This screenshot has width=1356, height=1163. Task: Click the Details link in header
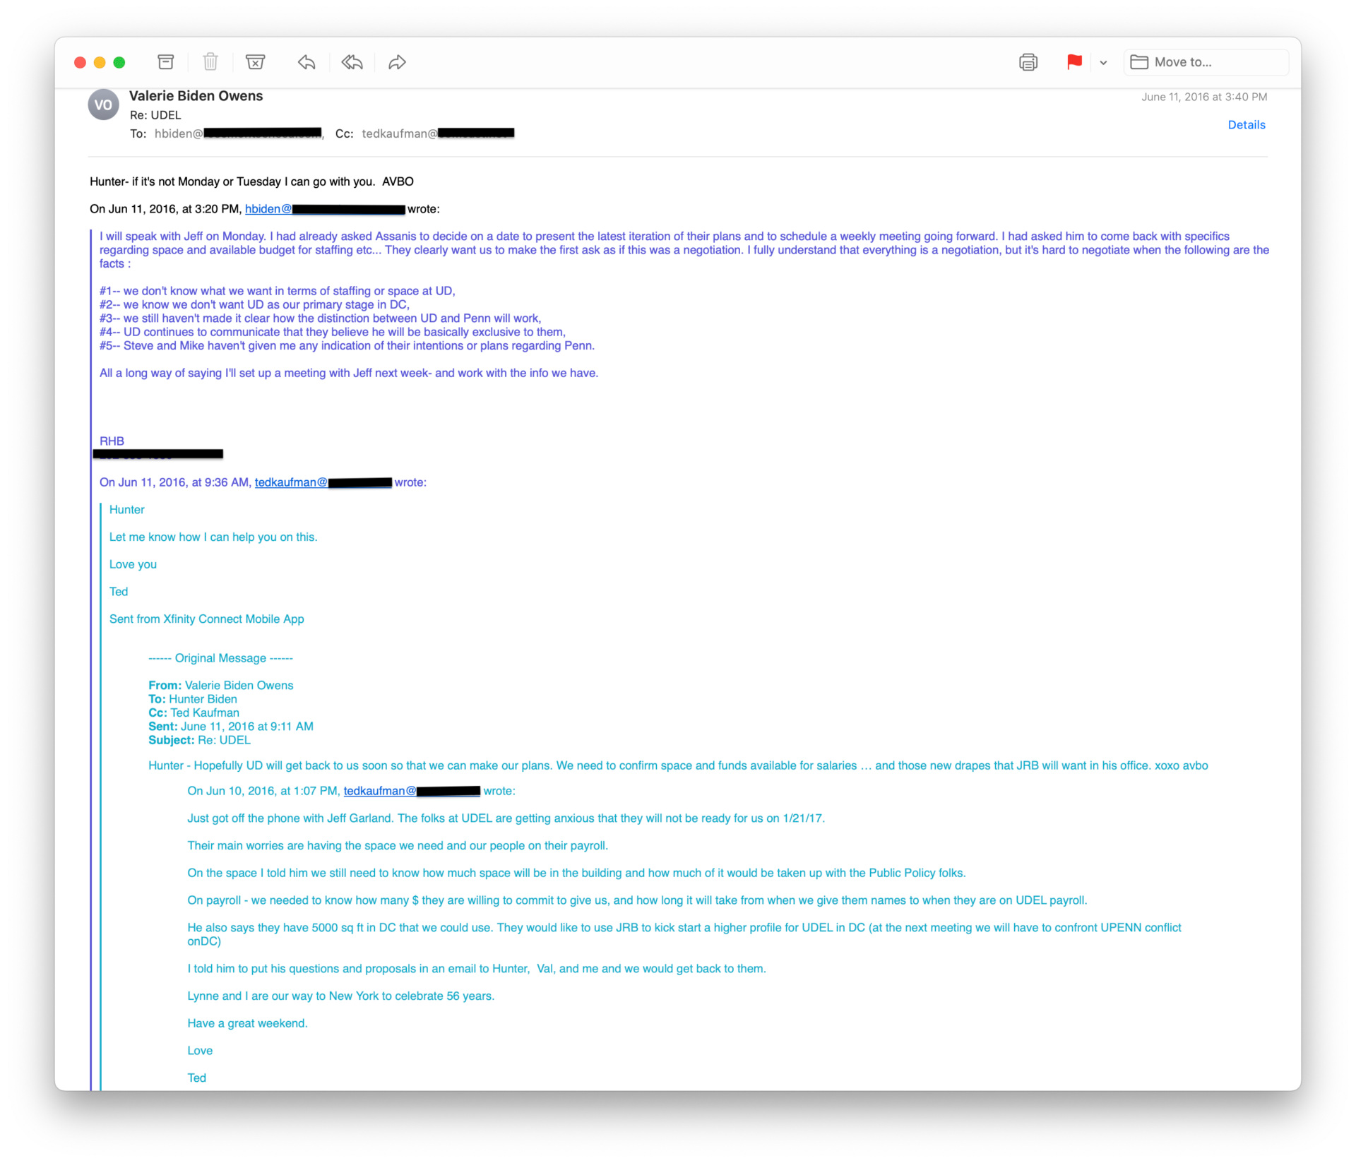[1246, 125]
